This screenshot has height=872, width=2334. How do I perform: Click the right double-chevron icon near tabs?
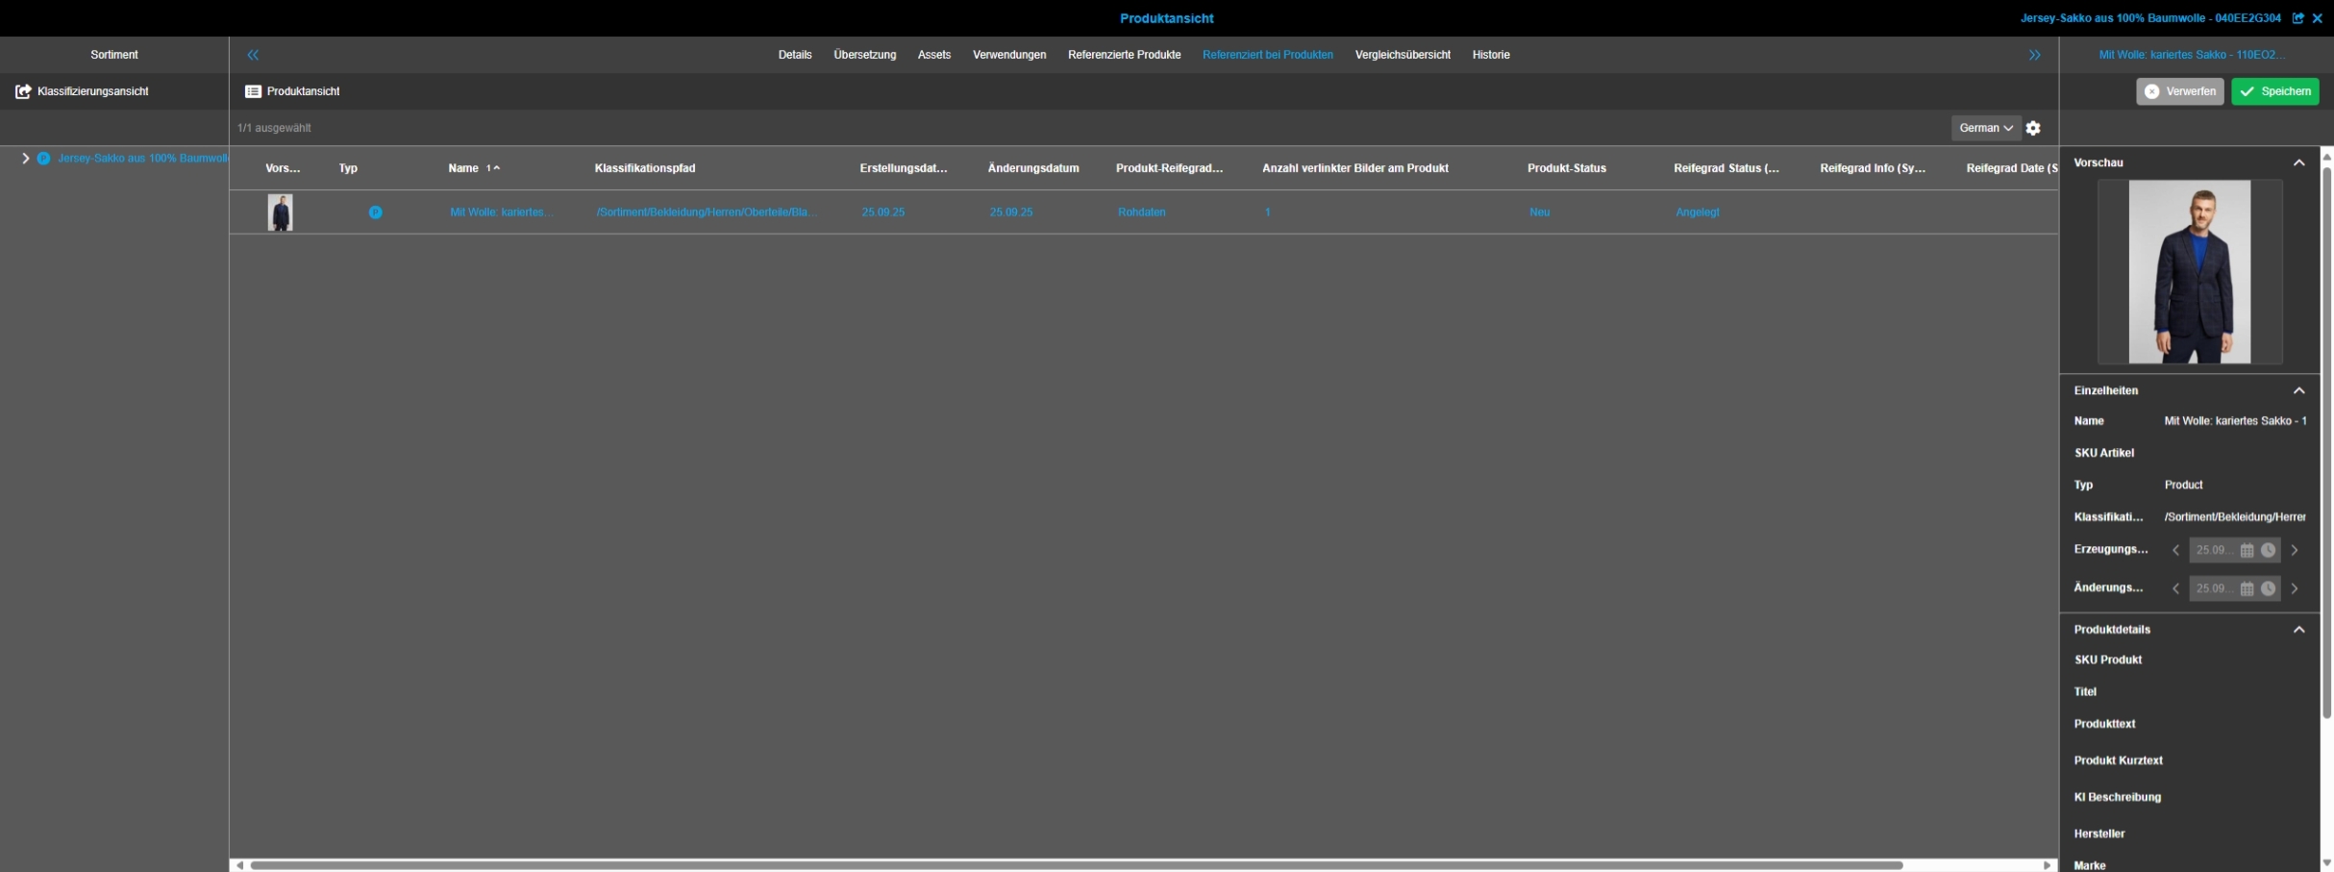2034,55
